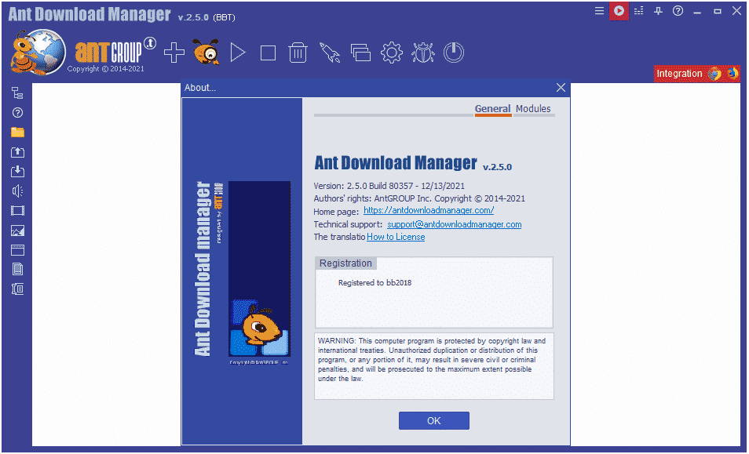Open settings with the gear icon
Screen dimensions: 749x454
click(390, 52)
